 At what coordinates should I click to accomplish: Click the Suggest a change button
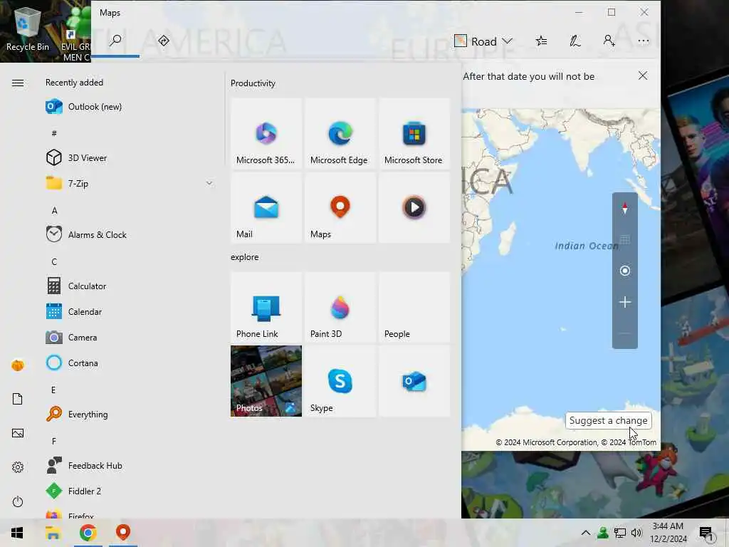coord(608,420)
